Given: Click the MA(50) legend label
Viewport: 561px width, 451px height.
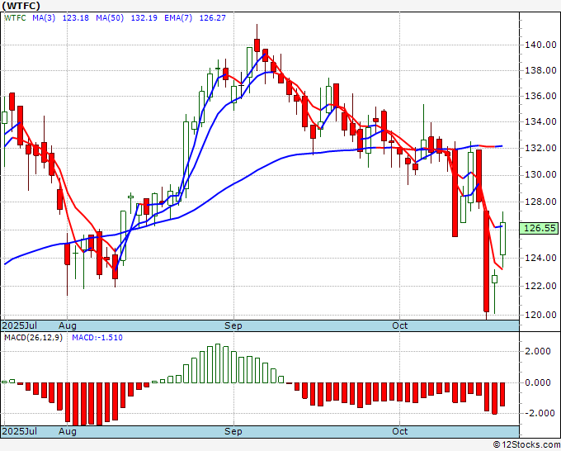Looking at the screenshot, I should (x=110, y=17).
